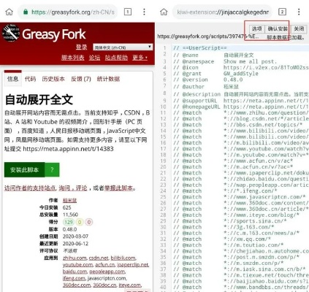Click the @match sports.sina.cn code line
The width and height of the screenshot is (309, 292).
(230, 221)
